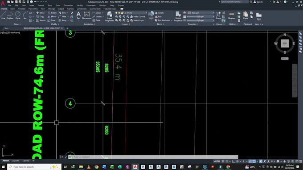The image size is (303, 170).
Task: Toggle polar tracking in status bar
Action: pyautogui.click(x=237, y=161)
